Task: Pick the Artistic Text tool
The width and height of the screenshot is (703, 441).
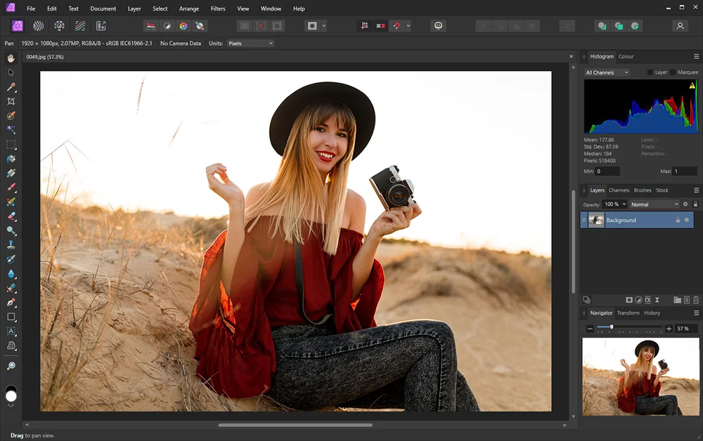Action: 11,331
